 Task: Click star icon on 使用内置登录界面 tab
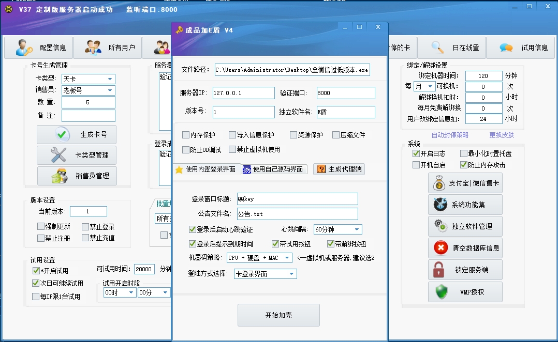(179, 169)
